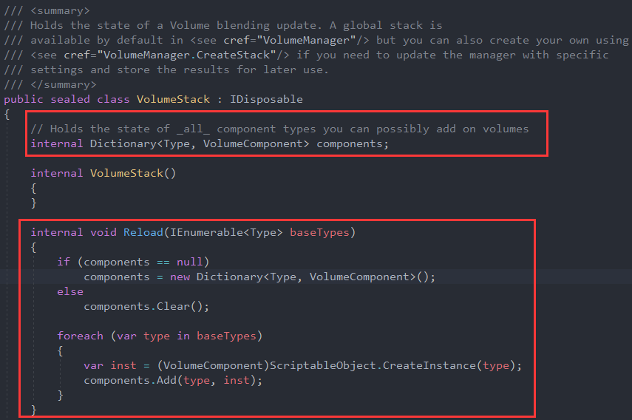This screenshot has height=420, width=632.
Task: Click the VolumeStack class name in declaration
Action: click(x=173, y=99)
